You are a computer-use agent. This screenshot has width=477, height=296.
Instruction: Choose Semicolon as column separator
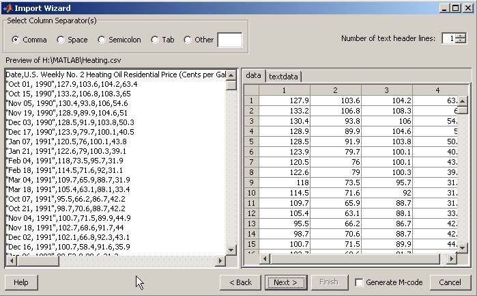tap(102, 40)
